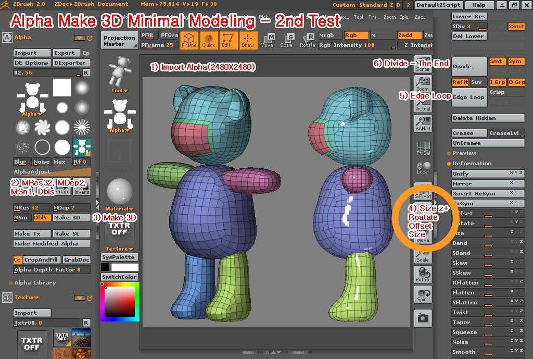The height and width of the screenshot is (359, 533).
Task: Open the Zoom menu in menu bar
Action: (389, 17)
